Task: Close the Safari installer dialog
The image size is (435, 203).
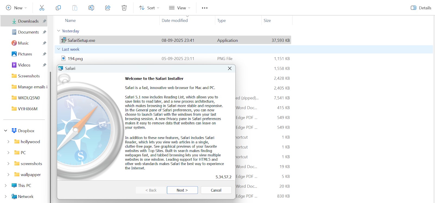Action: coord(230,68)
